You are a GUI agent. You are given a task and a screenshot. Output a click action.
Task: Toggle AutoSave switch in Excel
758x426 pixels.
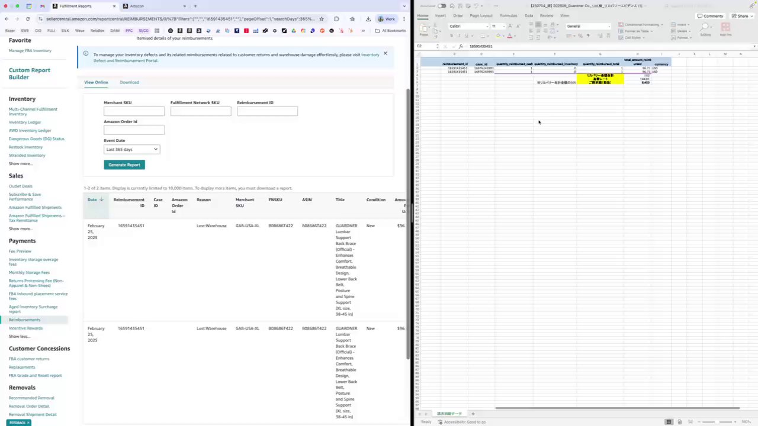[x=442, y=6]
